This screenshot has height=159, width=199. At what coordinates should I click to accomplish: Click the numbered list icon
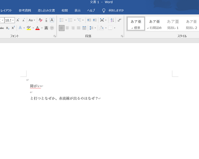(x=70, y=20)
